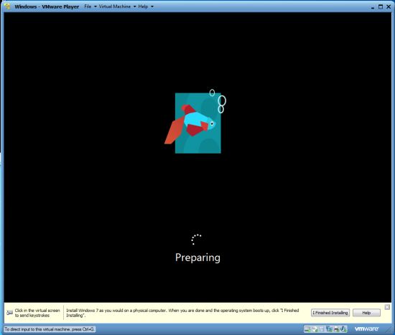Click the CD/DVD drive status icon
The height and width of the screenshot is (335, 395).
pyautogui.click(x=315, y=329)
